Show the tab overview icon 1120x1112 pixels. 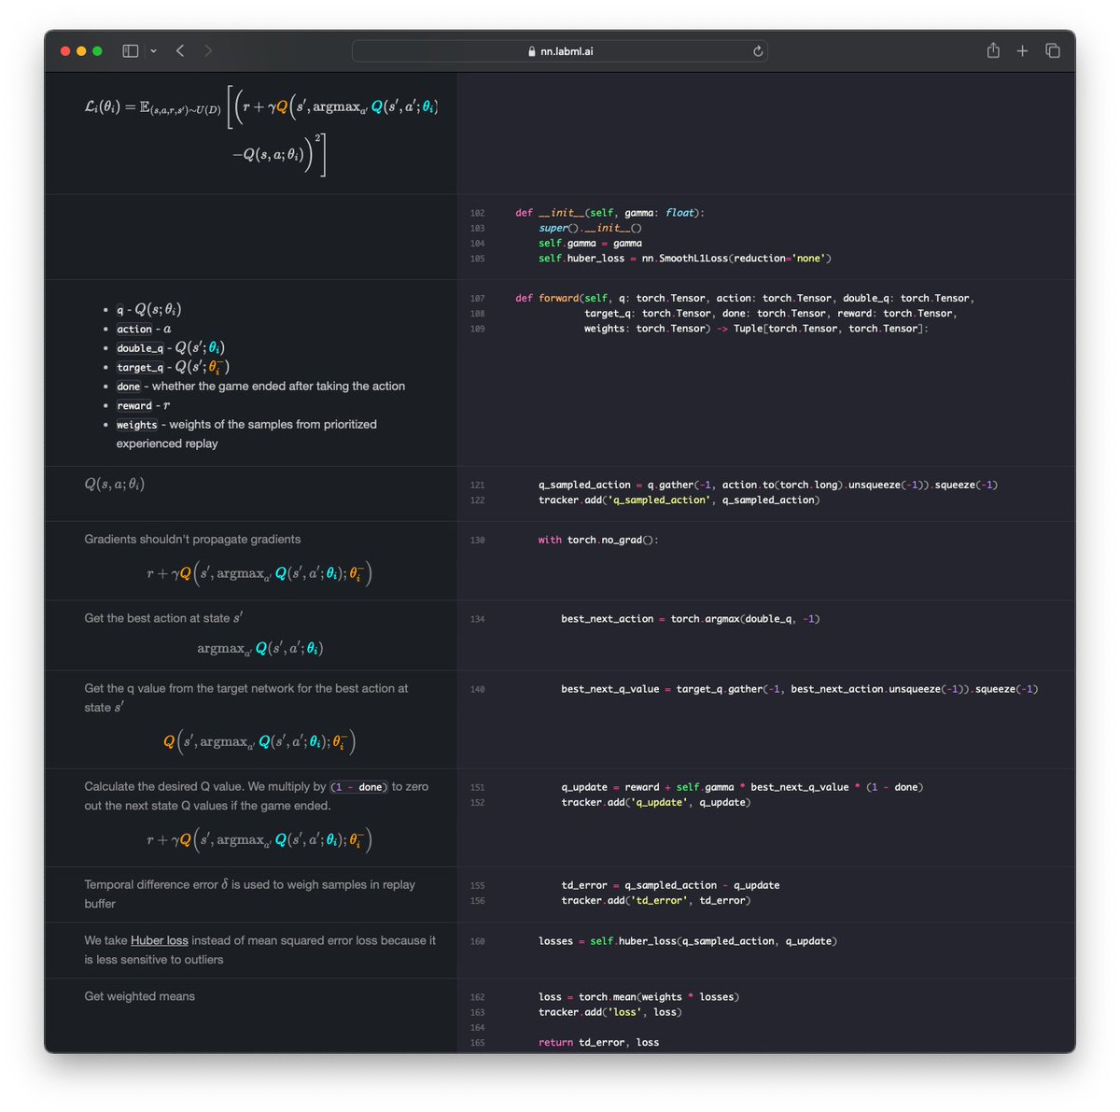click(x=1053, y=50)
